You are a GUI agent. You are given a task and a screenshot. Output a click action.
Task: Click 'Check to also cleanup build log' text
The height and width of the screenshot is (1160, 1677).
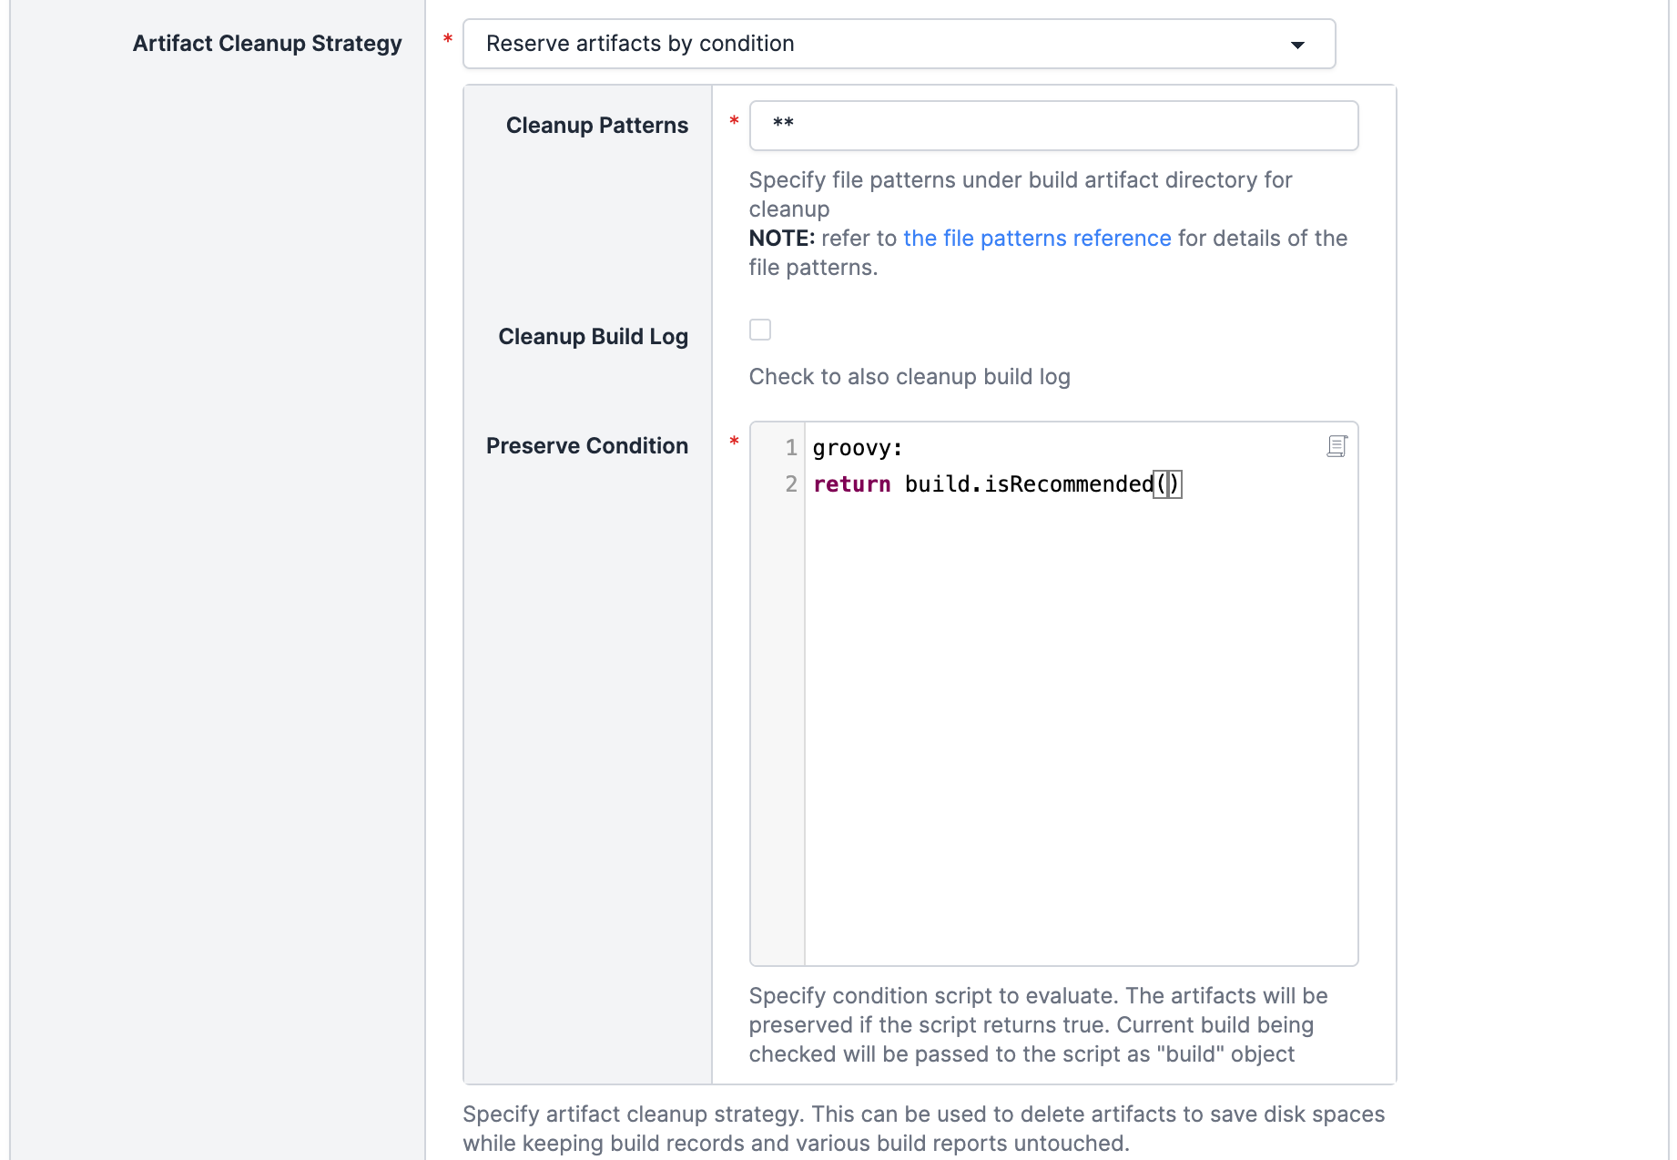(x=909, y=377)
